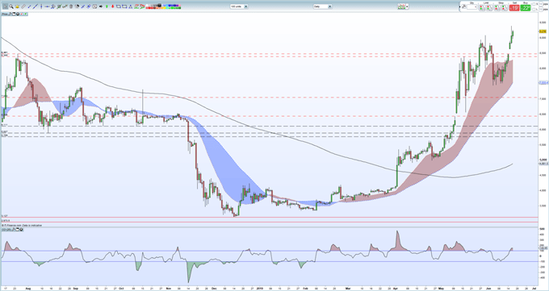The image size is (549, 291).
Task: Open the wrench settings in order panel
Action: tap(464, 6)
